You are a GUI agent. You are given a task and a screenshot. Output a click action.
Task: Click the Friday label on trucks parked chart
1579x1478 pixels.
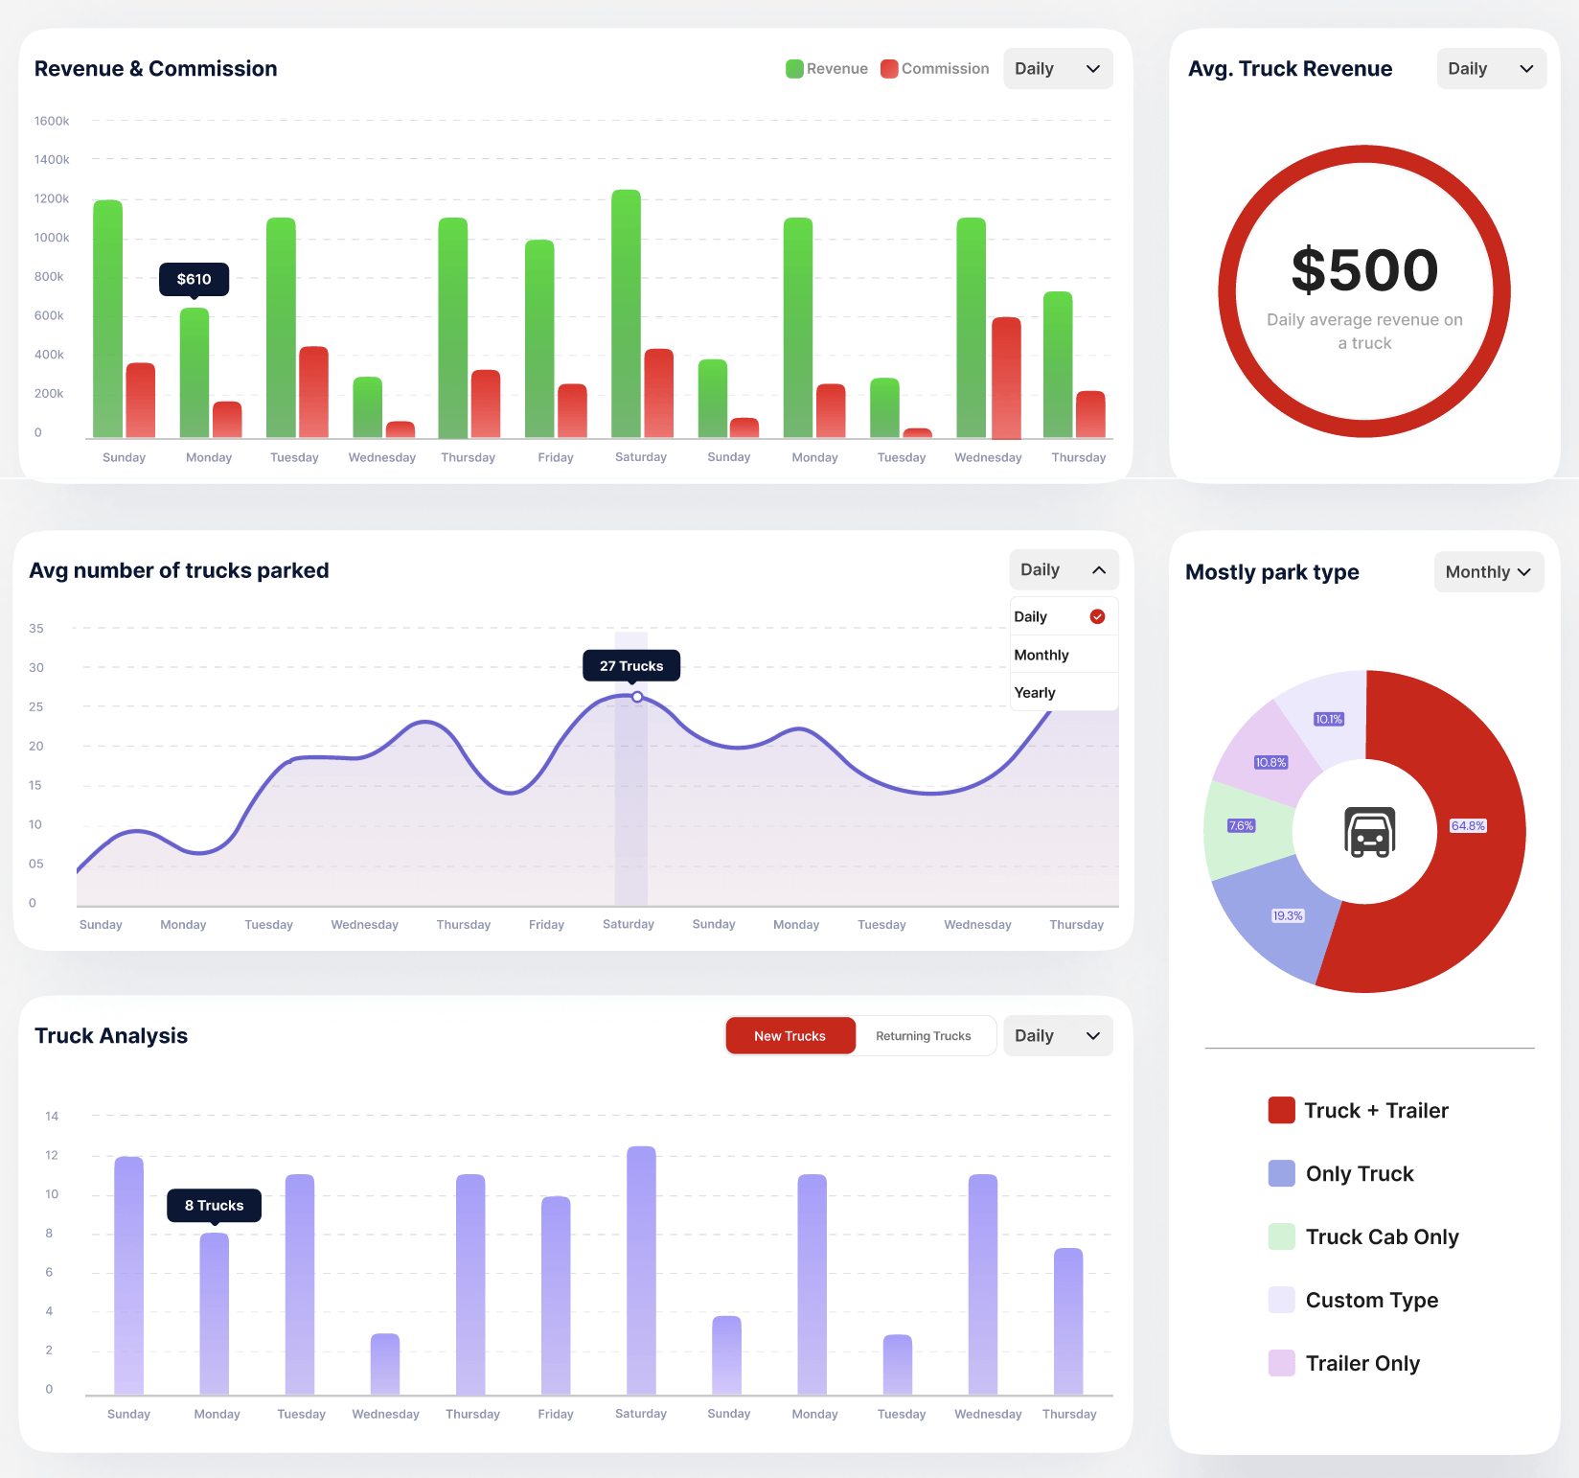click(547, 925)
